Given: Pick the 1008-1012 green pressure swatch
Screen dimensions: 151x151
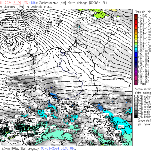Looking at the screenshot, I should (x=136, y=44).
